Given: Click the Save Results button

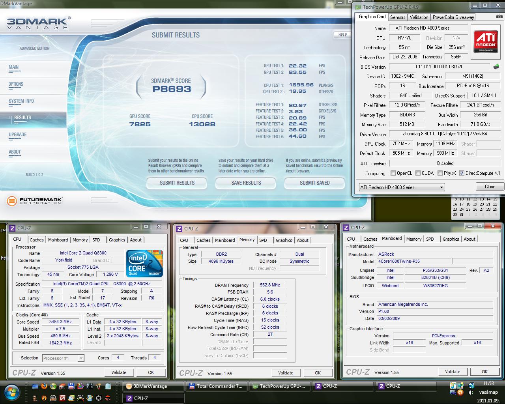Looking at the screenshot, I should point(246,183).
